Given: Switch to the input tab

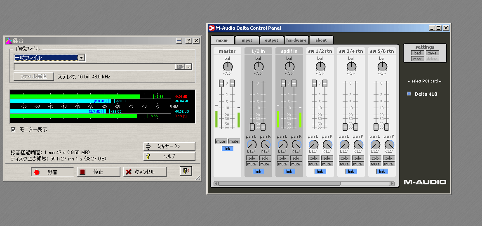Looking at the screenshot, I should 247,40.
